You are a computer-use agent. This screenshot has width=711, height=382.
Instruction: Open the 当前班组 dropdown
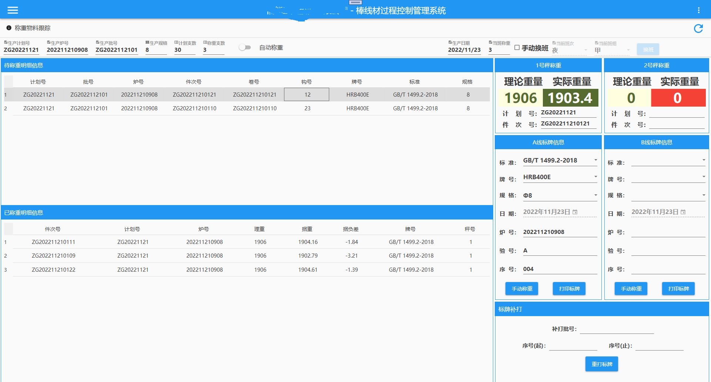tap(612, 50)
